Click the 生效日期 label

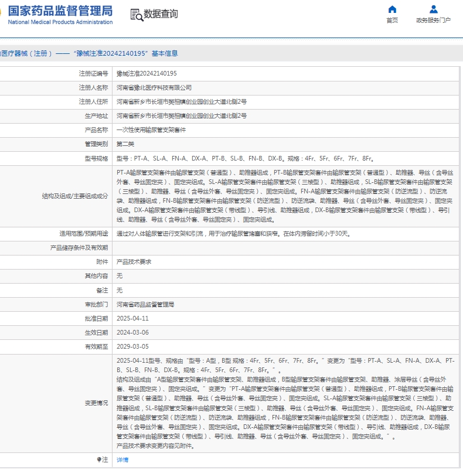tap(96, 333)
